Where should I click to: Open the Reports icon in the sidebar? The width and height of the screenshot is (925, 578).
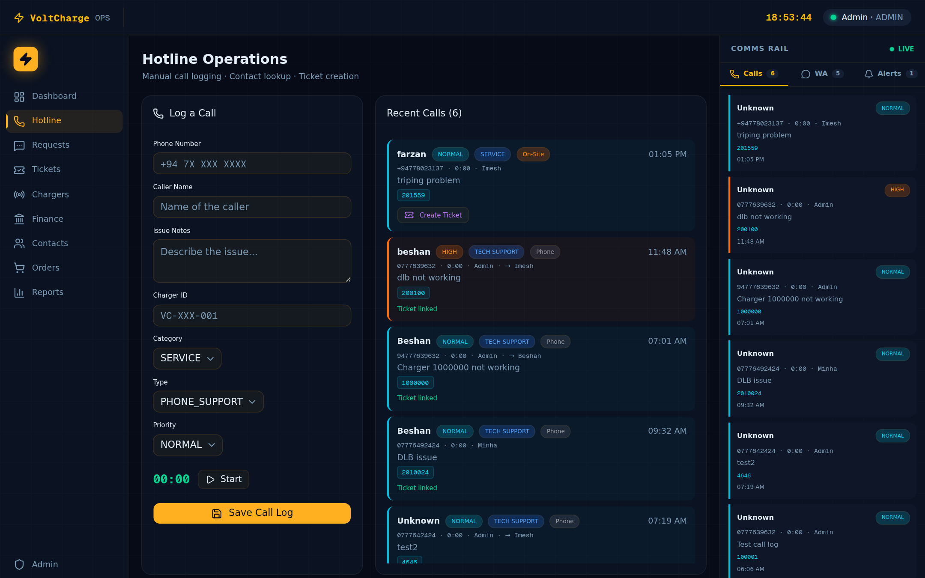coord(19,292)
